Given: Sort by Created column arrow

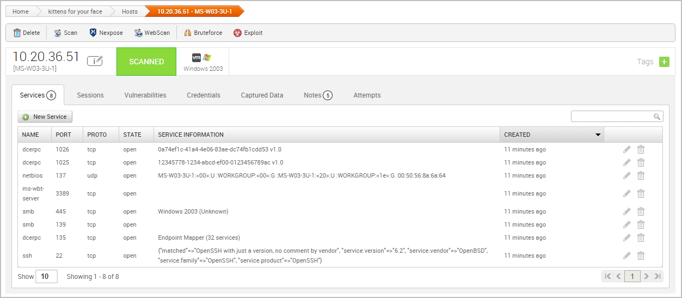Looking at the screenshot, I should pyautogui.click(x=598, y=135).
